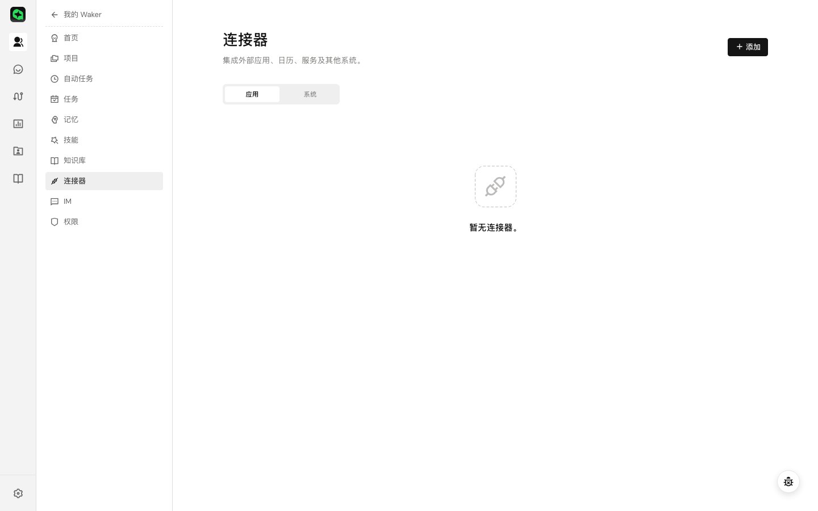Click the 自动任务 clock icon
This screenshot has height=511, width=818.
pos(55,79)
